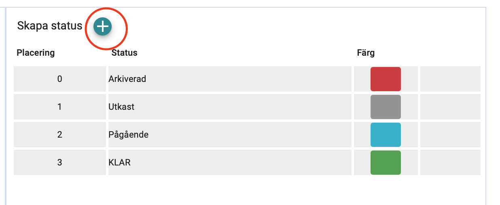Click the empty cell at end of KLAR row
Screen dimensions: 500x205
450,163
